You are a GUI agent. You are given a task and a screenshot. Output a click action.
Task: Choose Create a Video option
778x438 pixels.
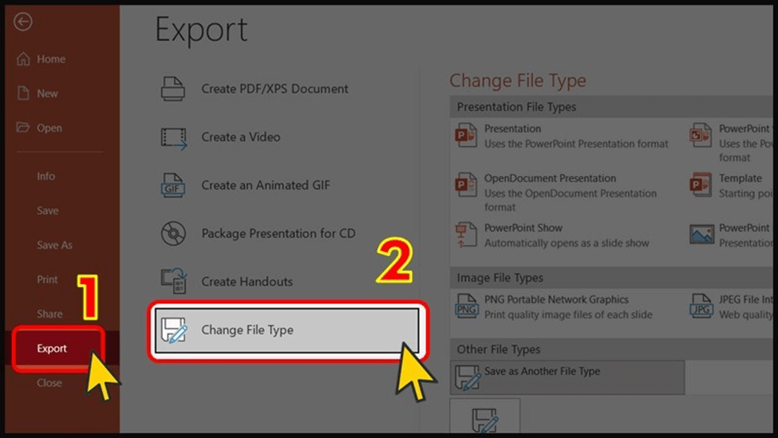241,137
